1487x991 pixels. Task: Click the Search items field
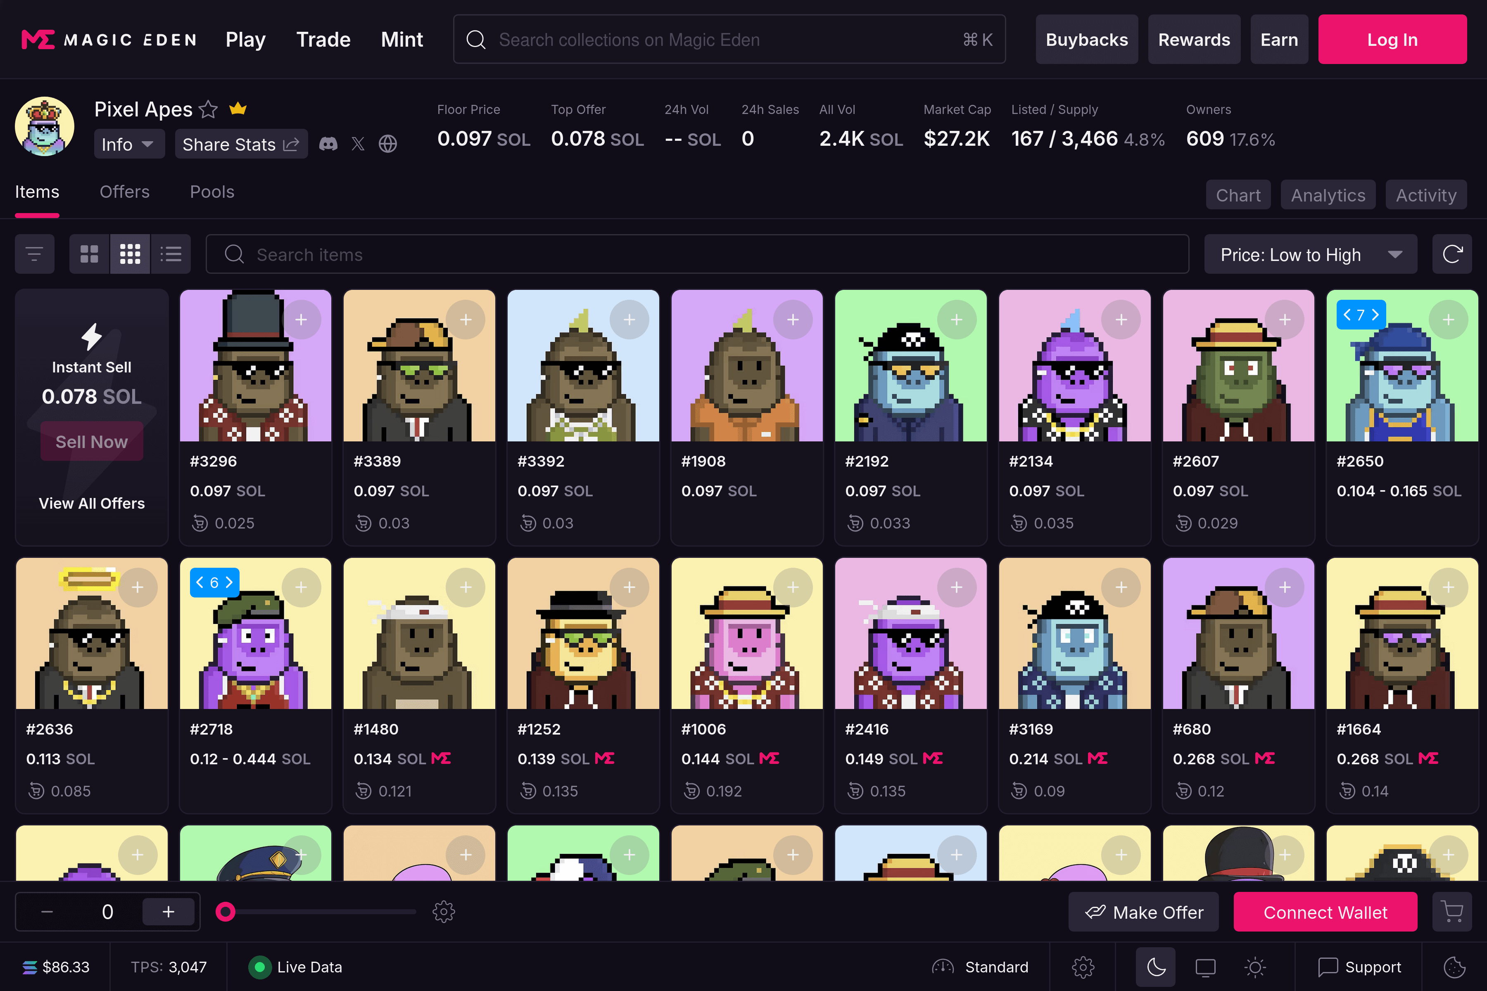coord(442,254)
